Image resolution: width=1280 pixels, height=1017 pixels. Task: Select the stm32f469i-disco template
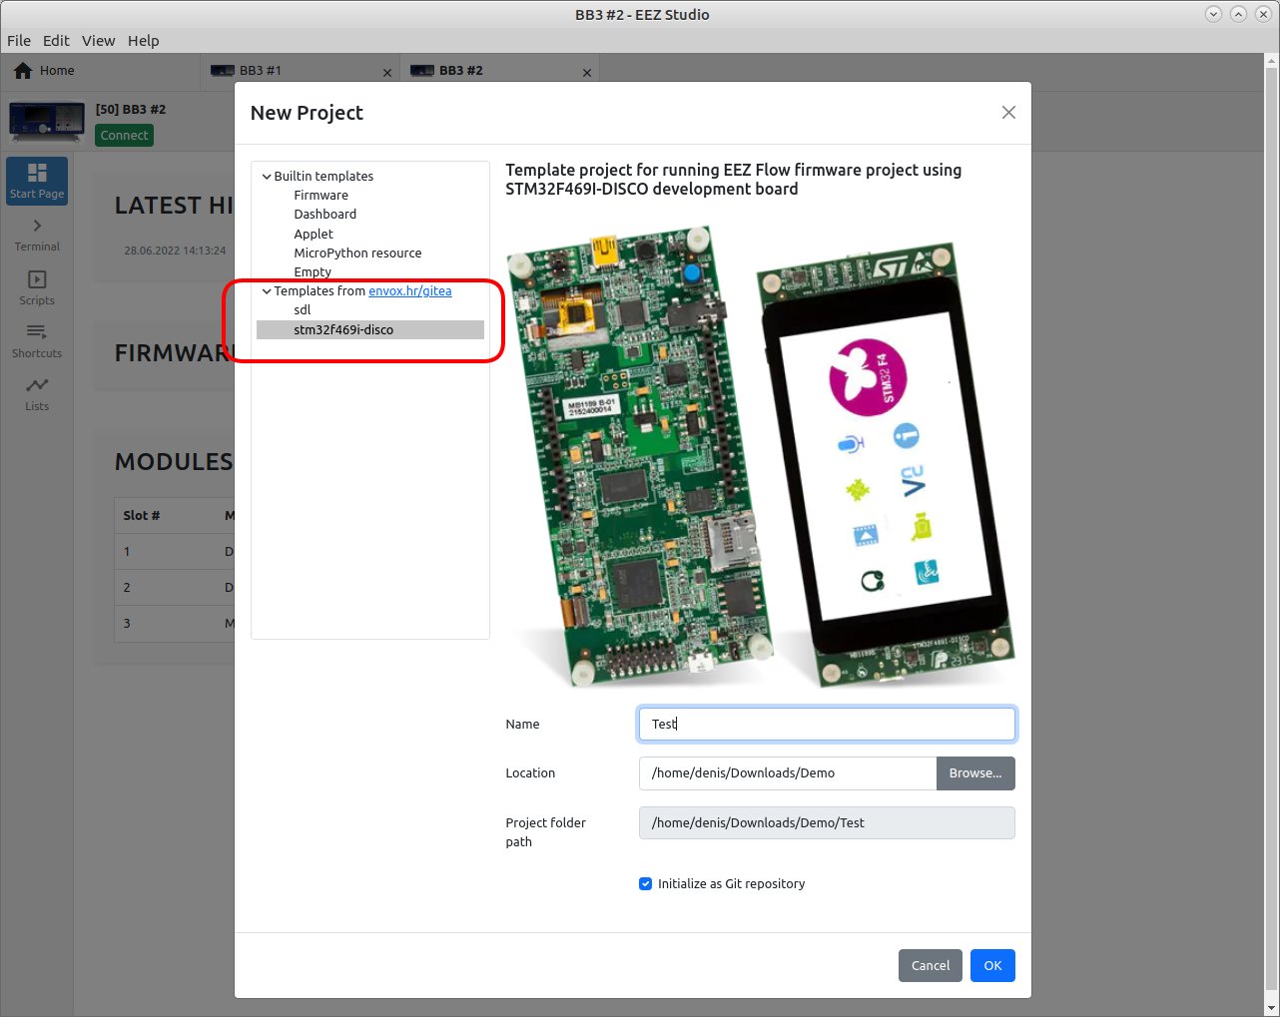(x=370, y=330)
